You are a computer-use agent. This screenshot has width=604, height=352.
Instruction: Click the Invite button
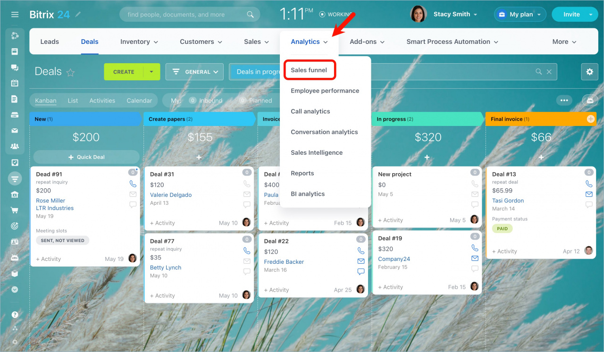pyautogui.click(x=571, y=15)
